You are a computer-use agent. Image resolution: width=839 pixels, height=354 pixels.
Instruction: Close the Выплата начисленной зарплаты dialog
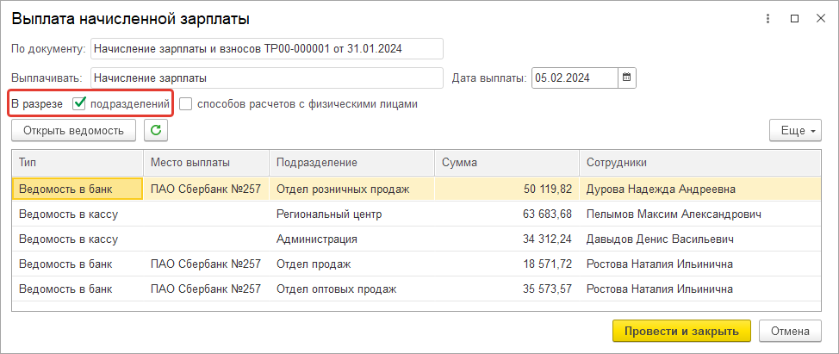point(821,19)
